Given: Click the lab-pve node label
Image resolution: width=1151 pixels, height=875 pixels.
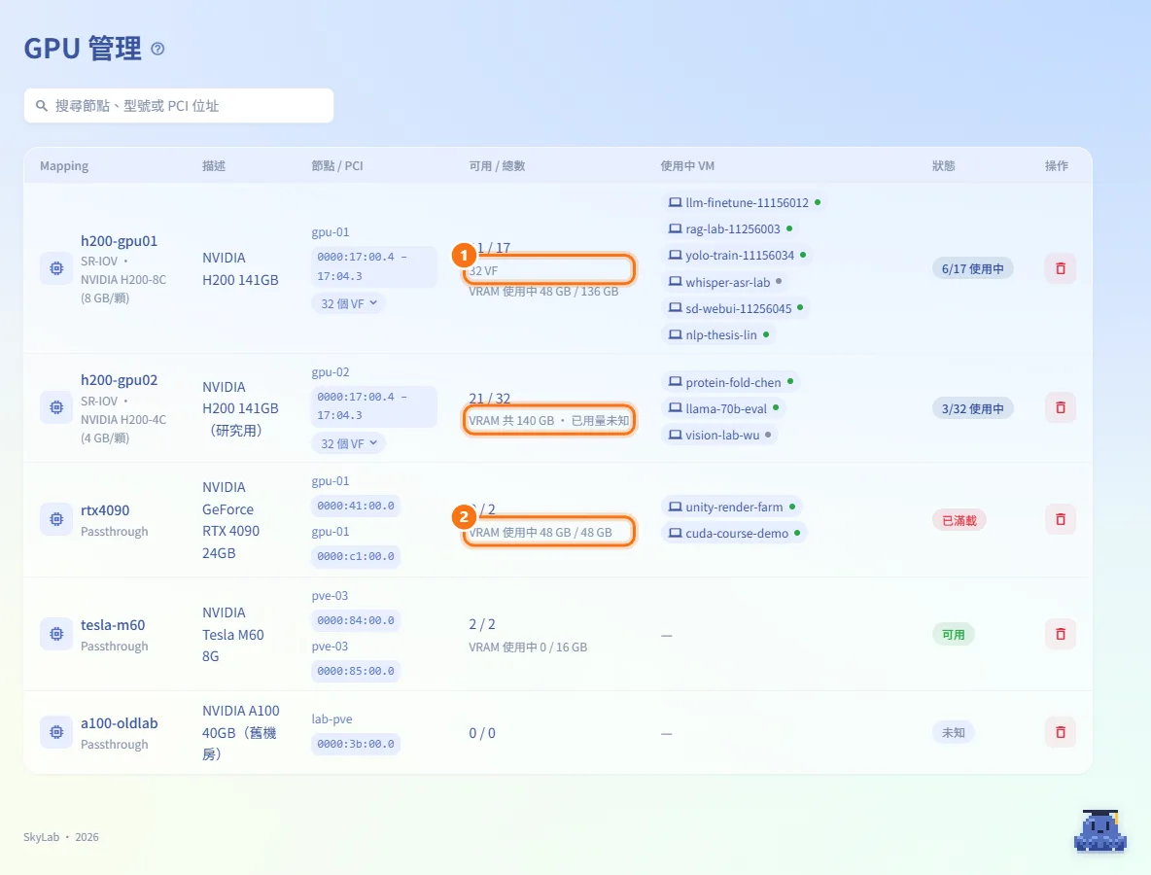Looking at the screenshot, I should [331, 719].
